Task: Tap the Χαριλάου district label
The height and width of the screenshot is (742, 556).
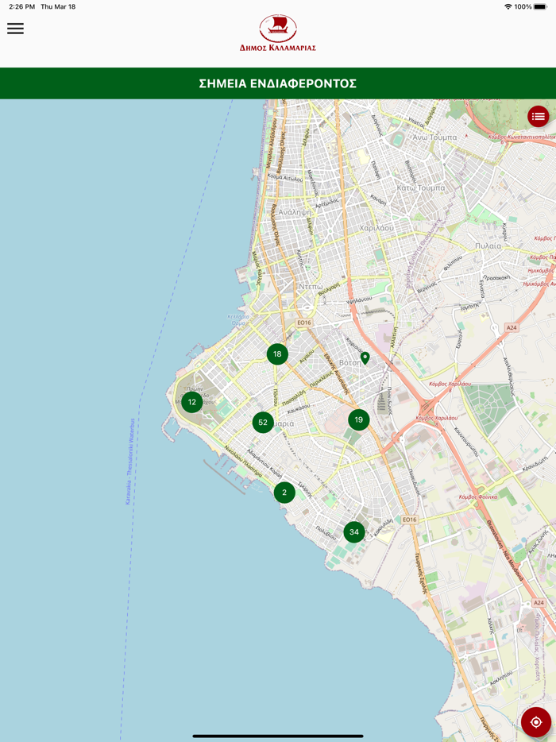Action: 376,228
